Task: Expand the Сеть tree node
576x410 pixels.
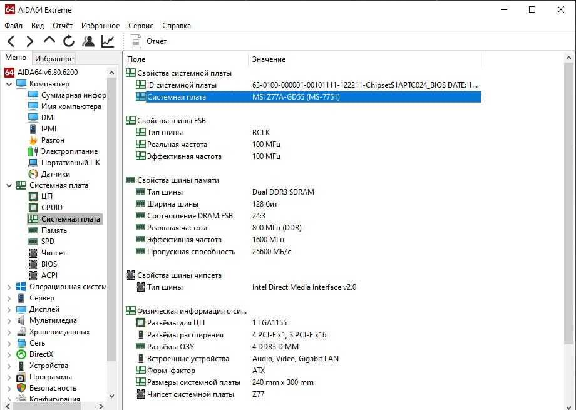Action: (9, 344)
